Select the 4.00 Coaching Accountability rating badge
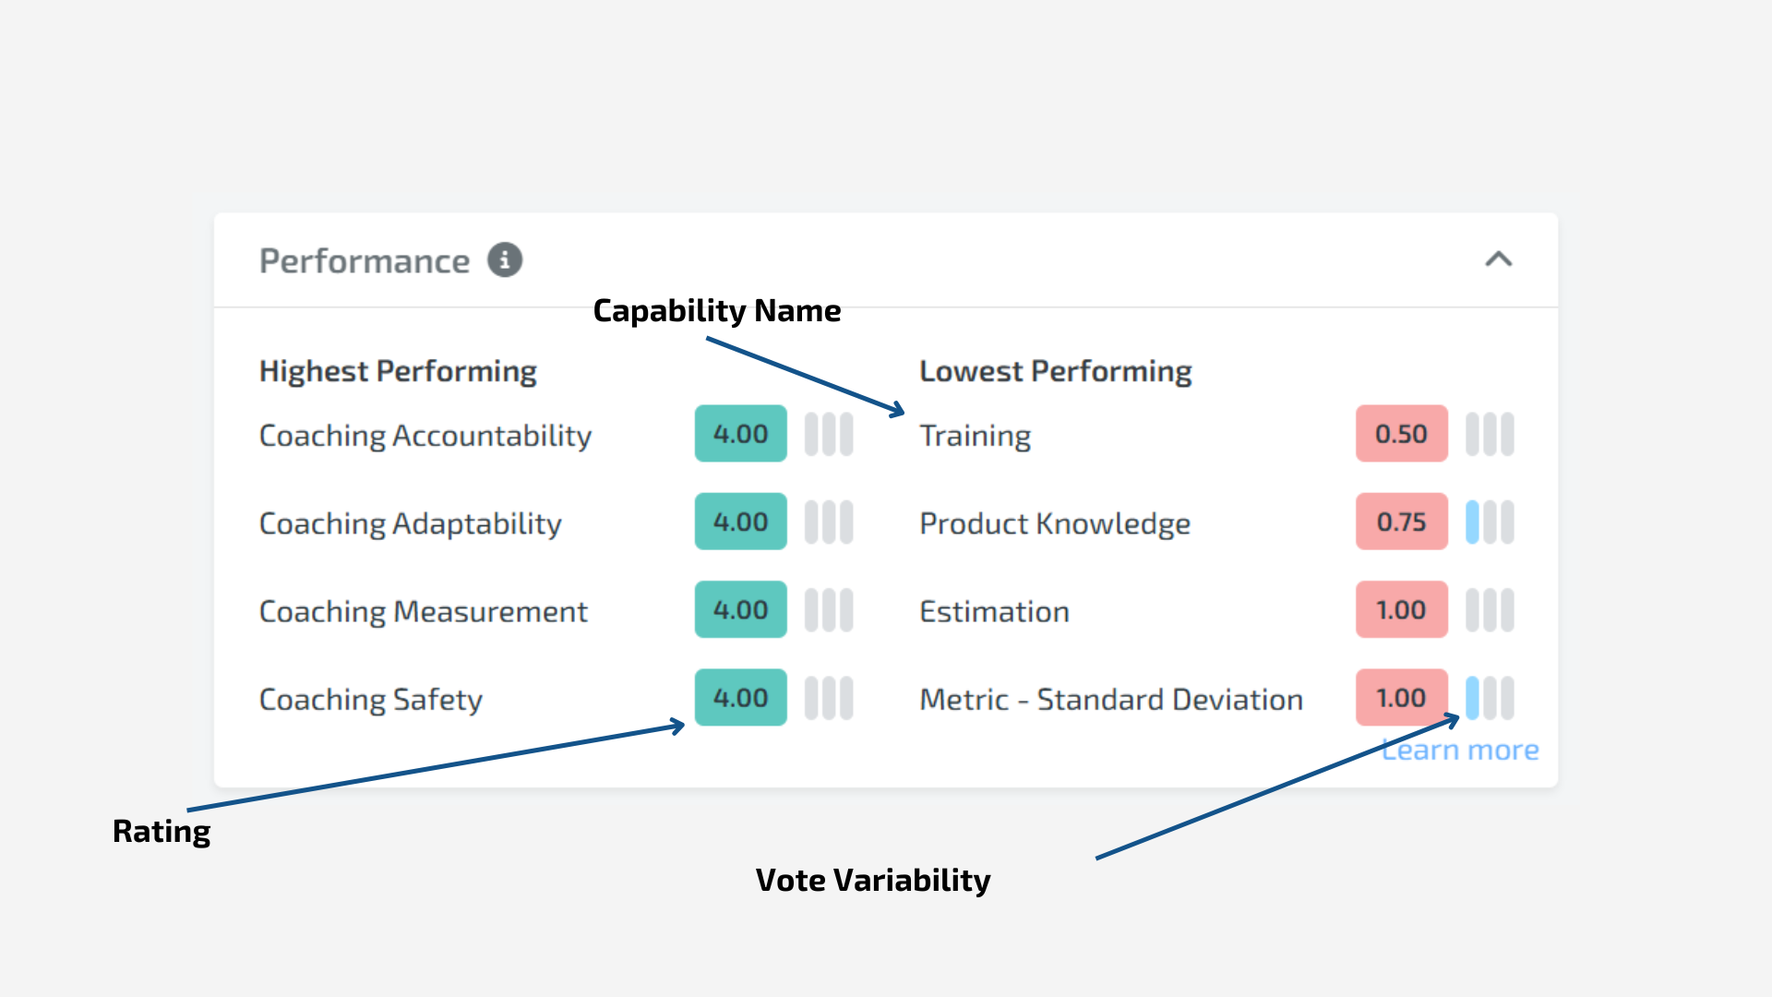Viewport: 1772px width, 997px height. [x=740, y=434]
